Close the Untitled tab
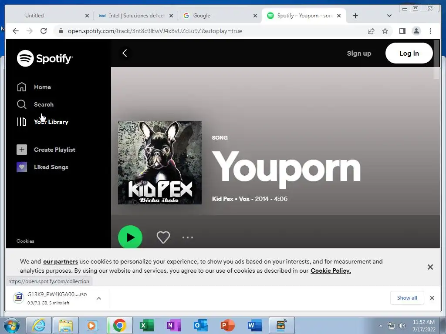This screenshot has height=334, width=446. pyautogui.click(x=87, y=16)
